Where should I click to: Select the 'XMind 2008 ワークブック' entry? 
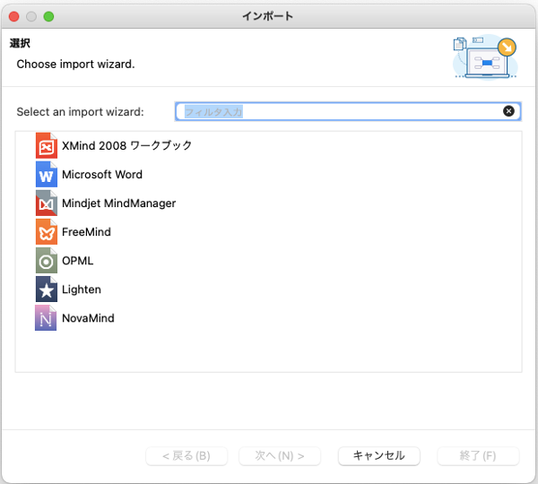tap(127, 145)
